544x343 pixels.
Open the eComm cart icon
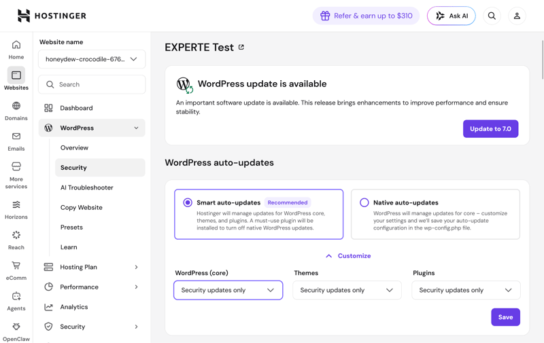pyautogui.click(x=16, y=266)
